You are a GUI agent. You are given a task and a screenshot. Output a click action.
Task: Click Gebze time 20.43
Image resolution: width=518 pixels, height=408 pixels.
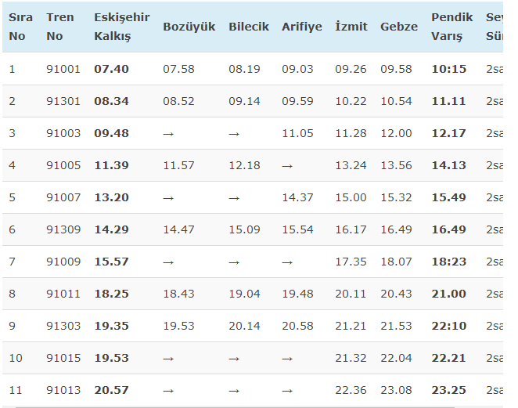click(x=396, y=294)
